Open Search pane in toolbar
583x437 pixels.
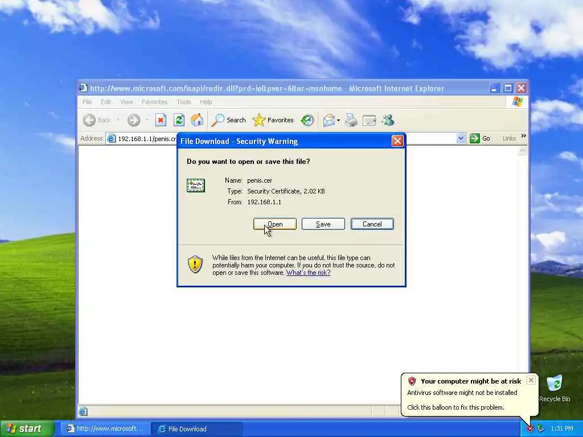click(x=229, y=120)
